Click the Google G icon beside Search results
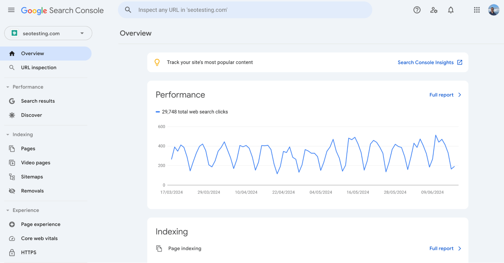The height and width of the screenshot is (263, 504). point(12,101)
